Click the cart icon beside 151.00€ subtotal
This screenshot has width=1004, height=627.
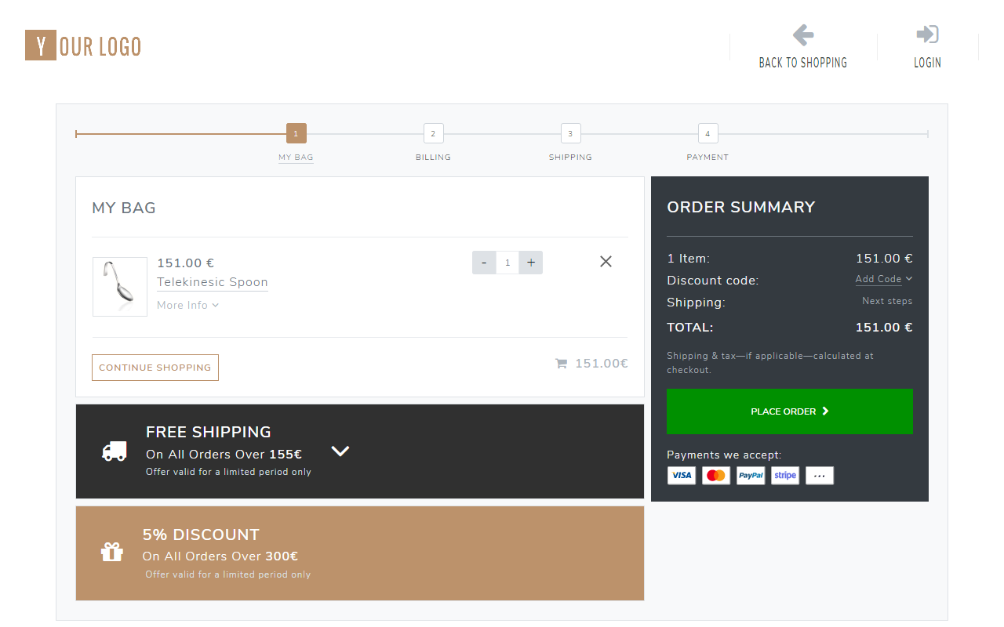[561, 364]
